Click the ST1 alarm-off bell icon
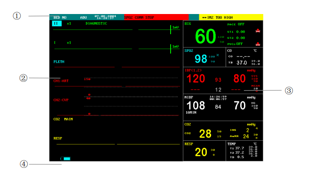Screen dimensions: 314x173 [258, 31]
